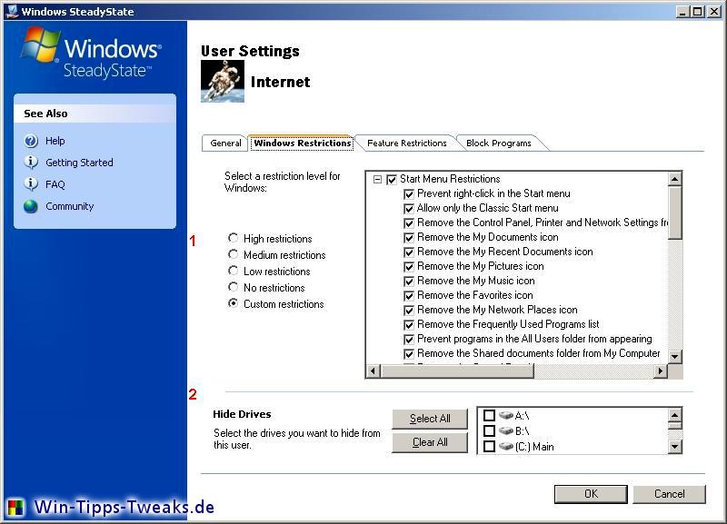727x524 pixels.
Task: Confirm settings with the OK button
Action: [x=591, y=494]
